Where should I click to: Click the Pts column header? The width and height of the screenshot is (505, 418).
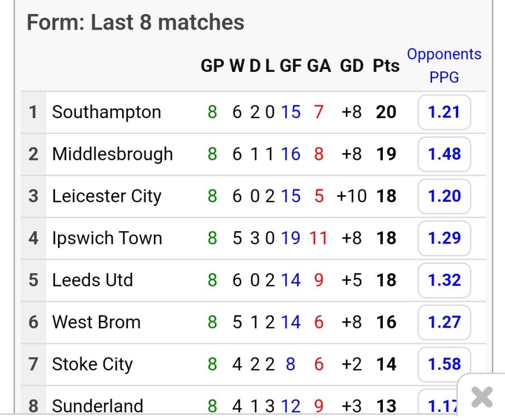coord(386,66)
